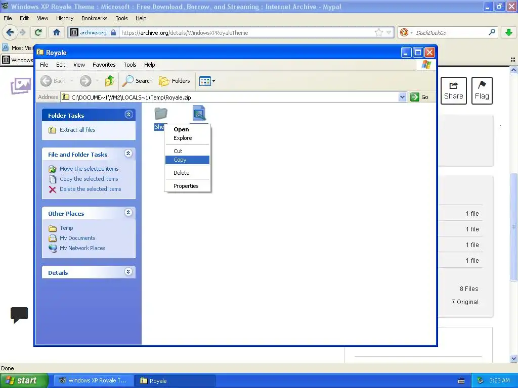Open the search engine dropdown arrow
The image size is (518, 388).
pos(412,33)
